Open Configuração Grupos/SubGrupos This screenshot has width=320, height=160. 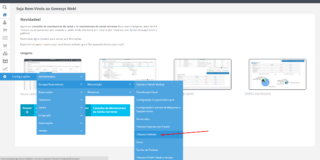[x=159, y=100]
